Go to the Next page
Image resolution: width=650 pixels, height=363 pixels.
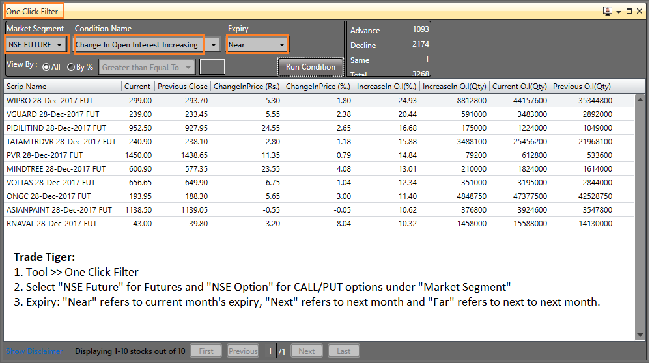click(307, 351)
